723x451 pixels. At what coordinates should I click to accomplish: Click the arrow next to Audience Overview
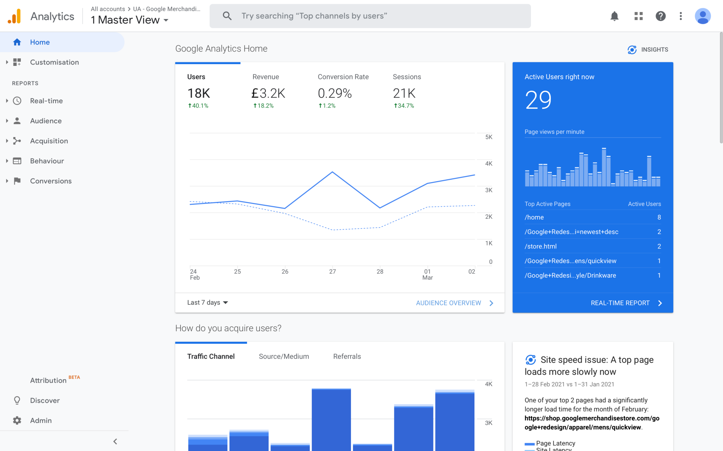point(491,303)
